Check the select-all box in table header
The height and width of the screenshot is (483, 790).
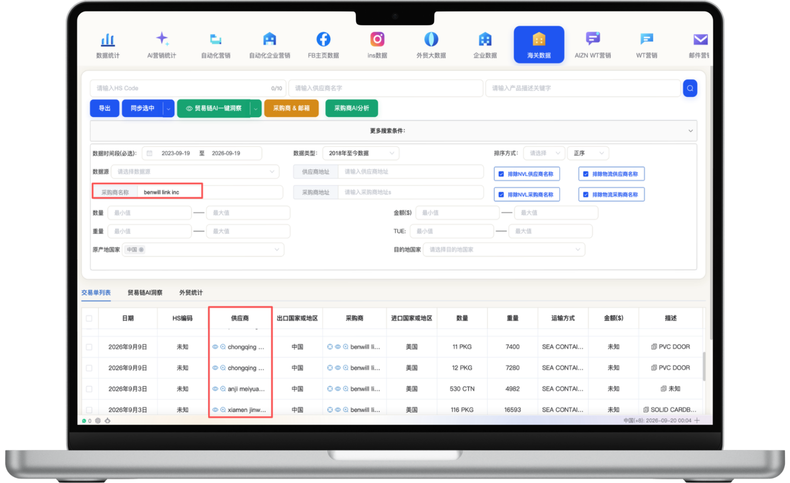(89, 318)
